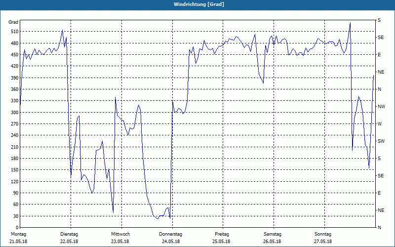Click the SE compass label beside the 120 gridline
The height and width of the screenshot is (247, 395).
click(381, 176)
